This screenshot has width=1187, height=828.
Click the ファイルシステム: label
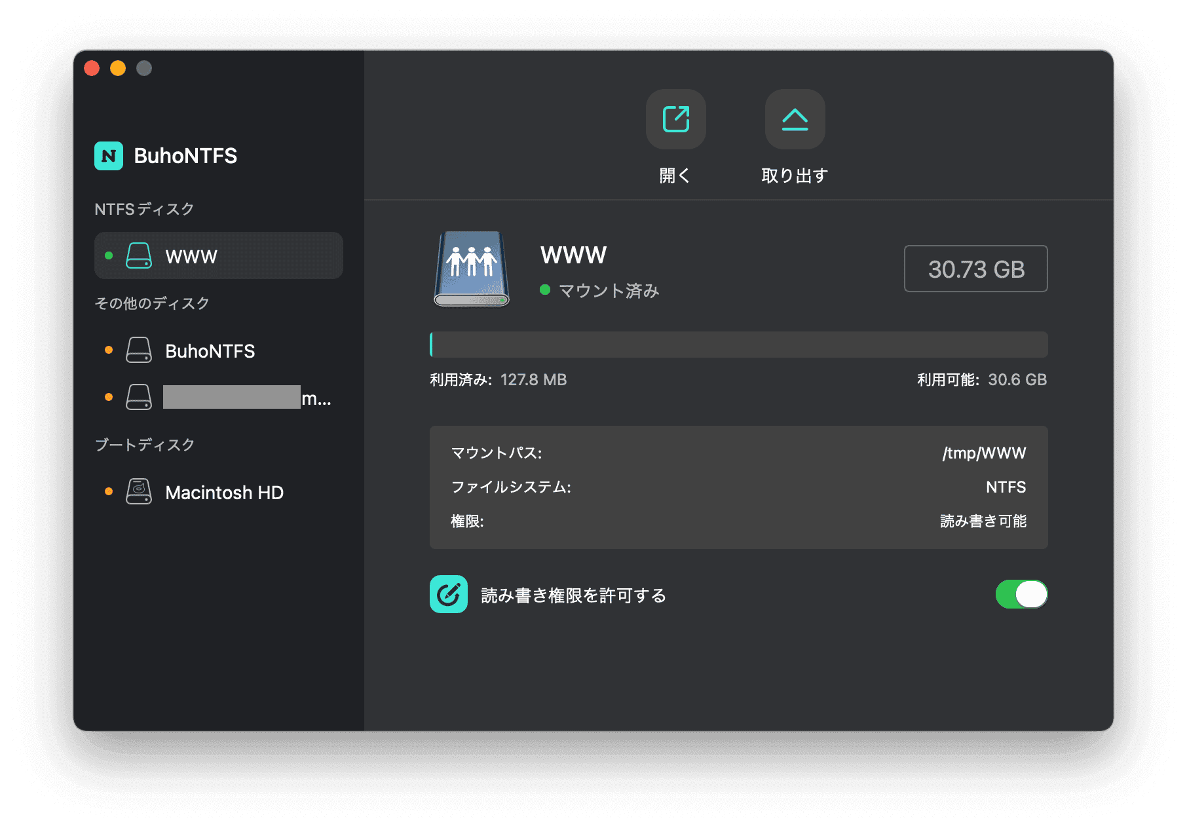tap(511, 487)
